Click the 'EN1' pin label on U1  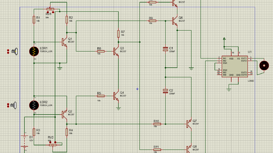click(225, 63)
